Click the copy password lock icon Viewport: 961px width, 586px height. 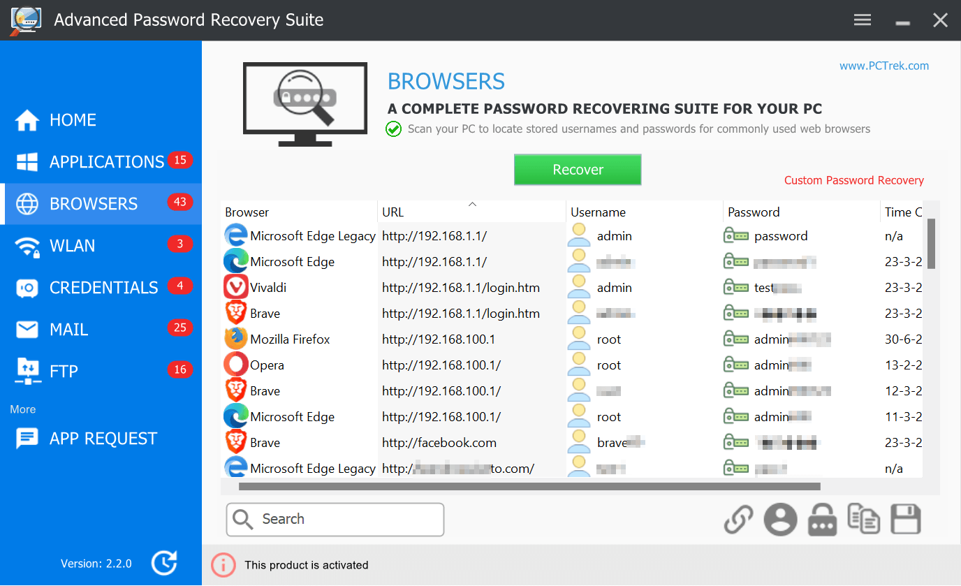click(823, 520)
